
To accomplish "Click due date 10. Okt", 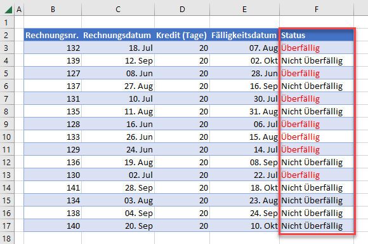I will 244,226.
